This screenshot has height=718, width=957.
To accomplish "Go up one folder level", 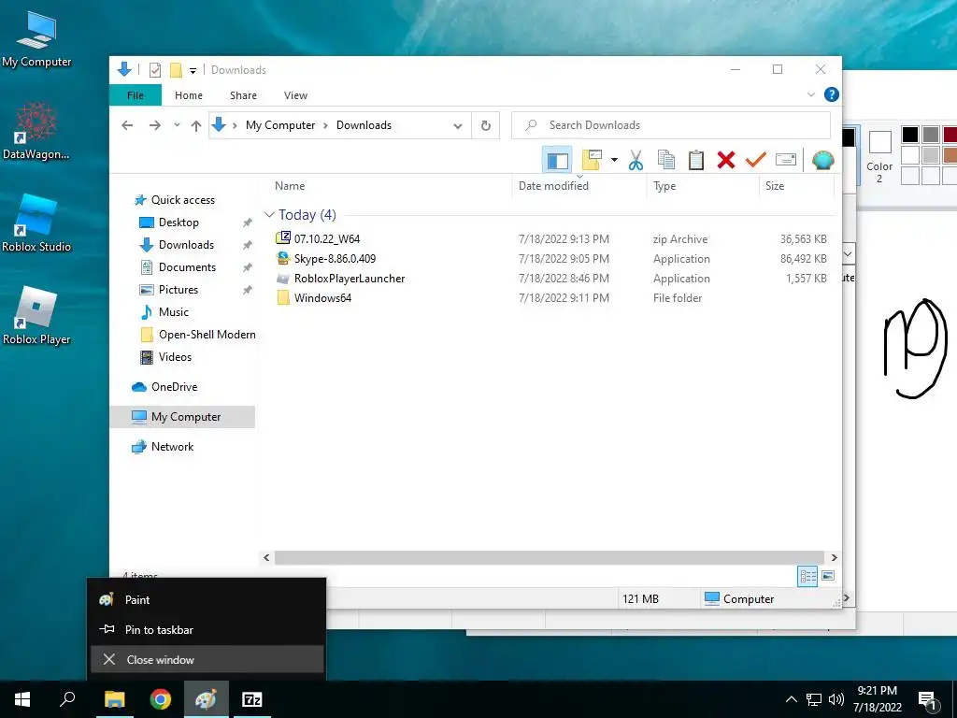I will (196, 125).
